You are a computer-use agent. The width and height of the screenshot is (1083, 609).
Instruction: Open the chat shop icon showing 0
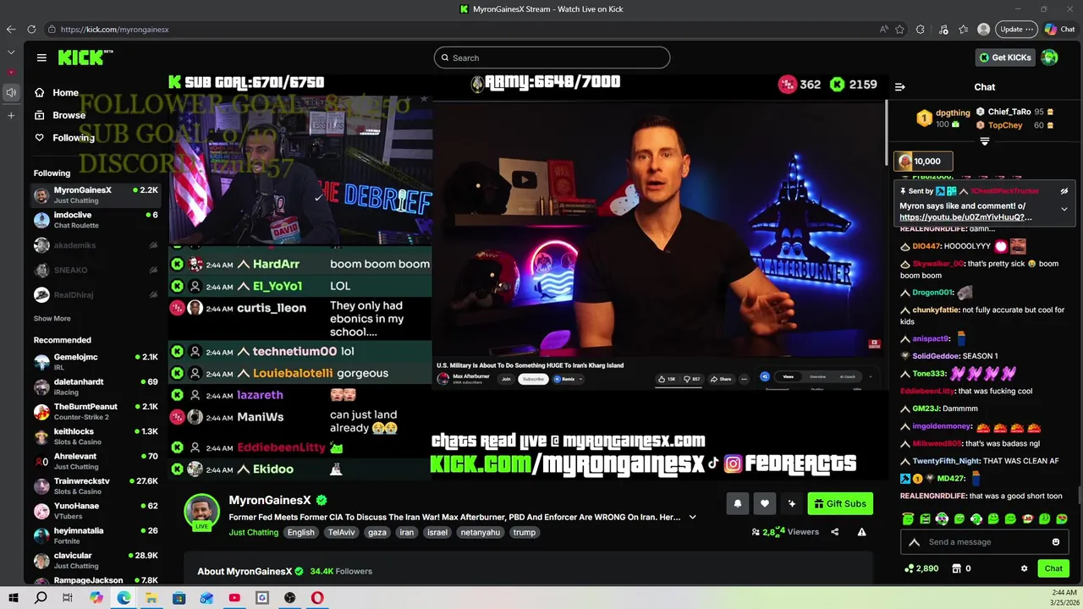point(962,568)
